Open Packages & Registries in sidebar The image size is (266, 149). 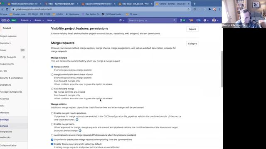pyautogui.click(x=11, y=92)
